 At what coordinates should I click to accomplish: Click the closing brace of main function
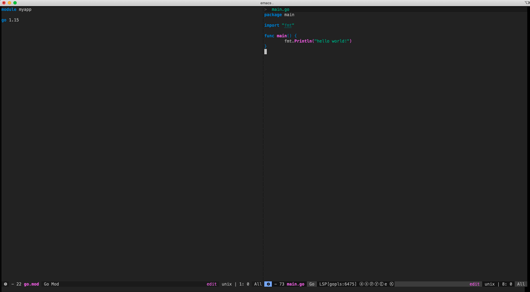(x=266, y=46)
